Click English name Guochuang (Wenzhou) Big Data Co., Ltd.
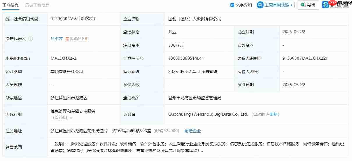 (208, 114)
